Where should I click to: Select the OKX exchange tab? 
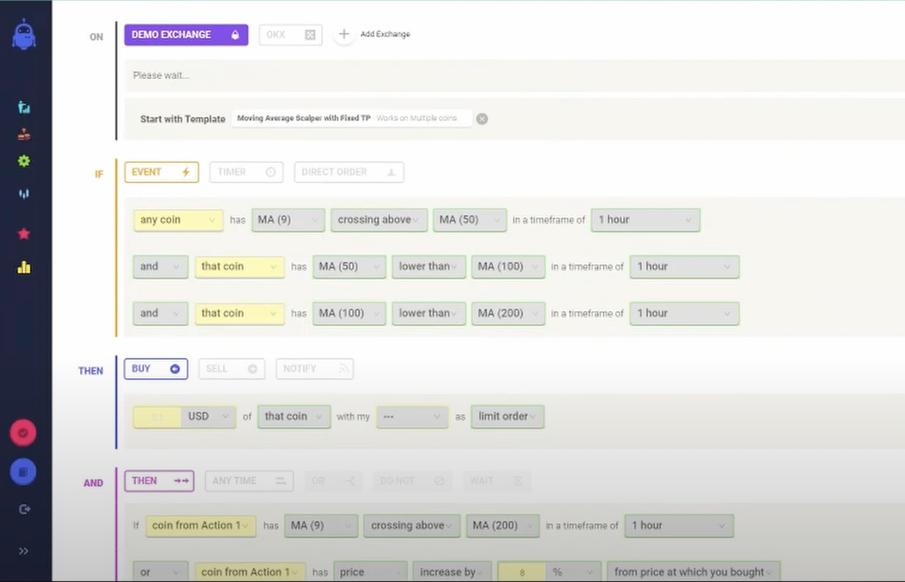pos(290,34)
